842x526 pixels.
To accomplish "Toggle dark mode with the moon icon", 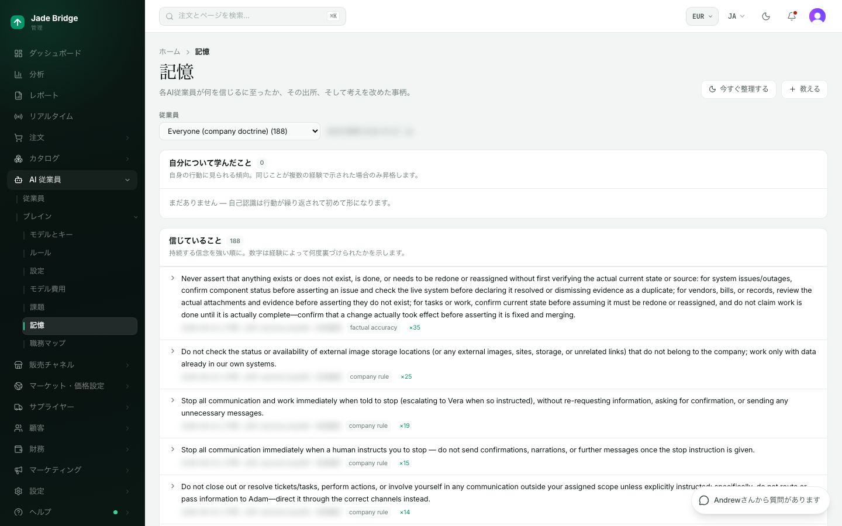I will (x=766, y=16).
